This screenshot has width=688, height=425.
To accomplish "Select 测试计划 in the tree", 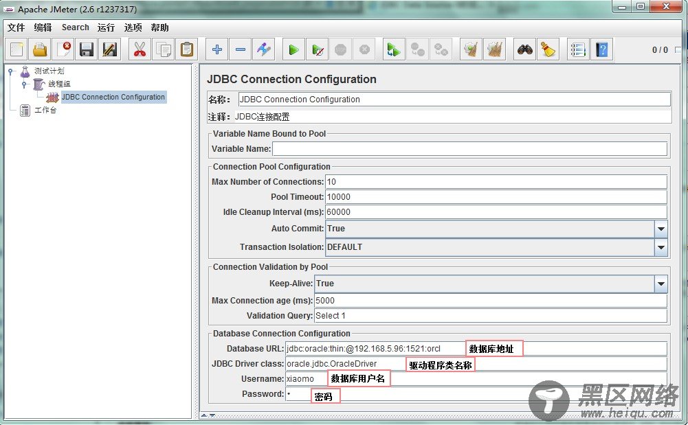I will (x=49, y=71).
